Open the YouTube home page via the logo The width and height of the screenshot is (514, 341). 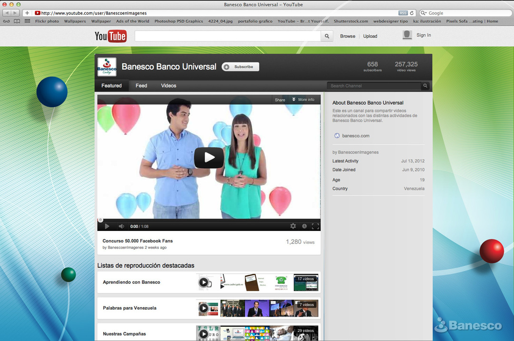[110, 36]
